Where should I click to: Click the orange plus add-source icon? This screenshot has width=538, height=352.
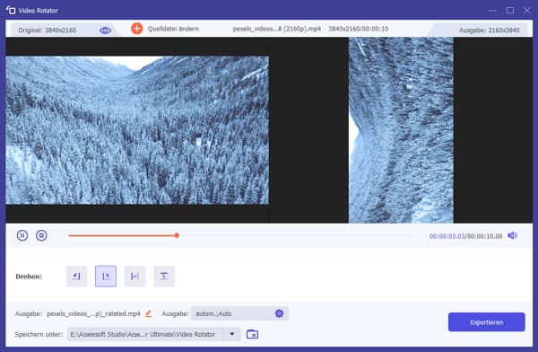click(x=137, y=29)
